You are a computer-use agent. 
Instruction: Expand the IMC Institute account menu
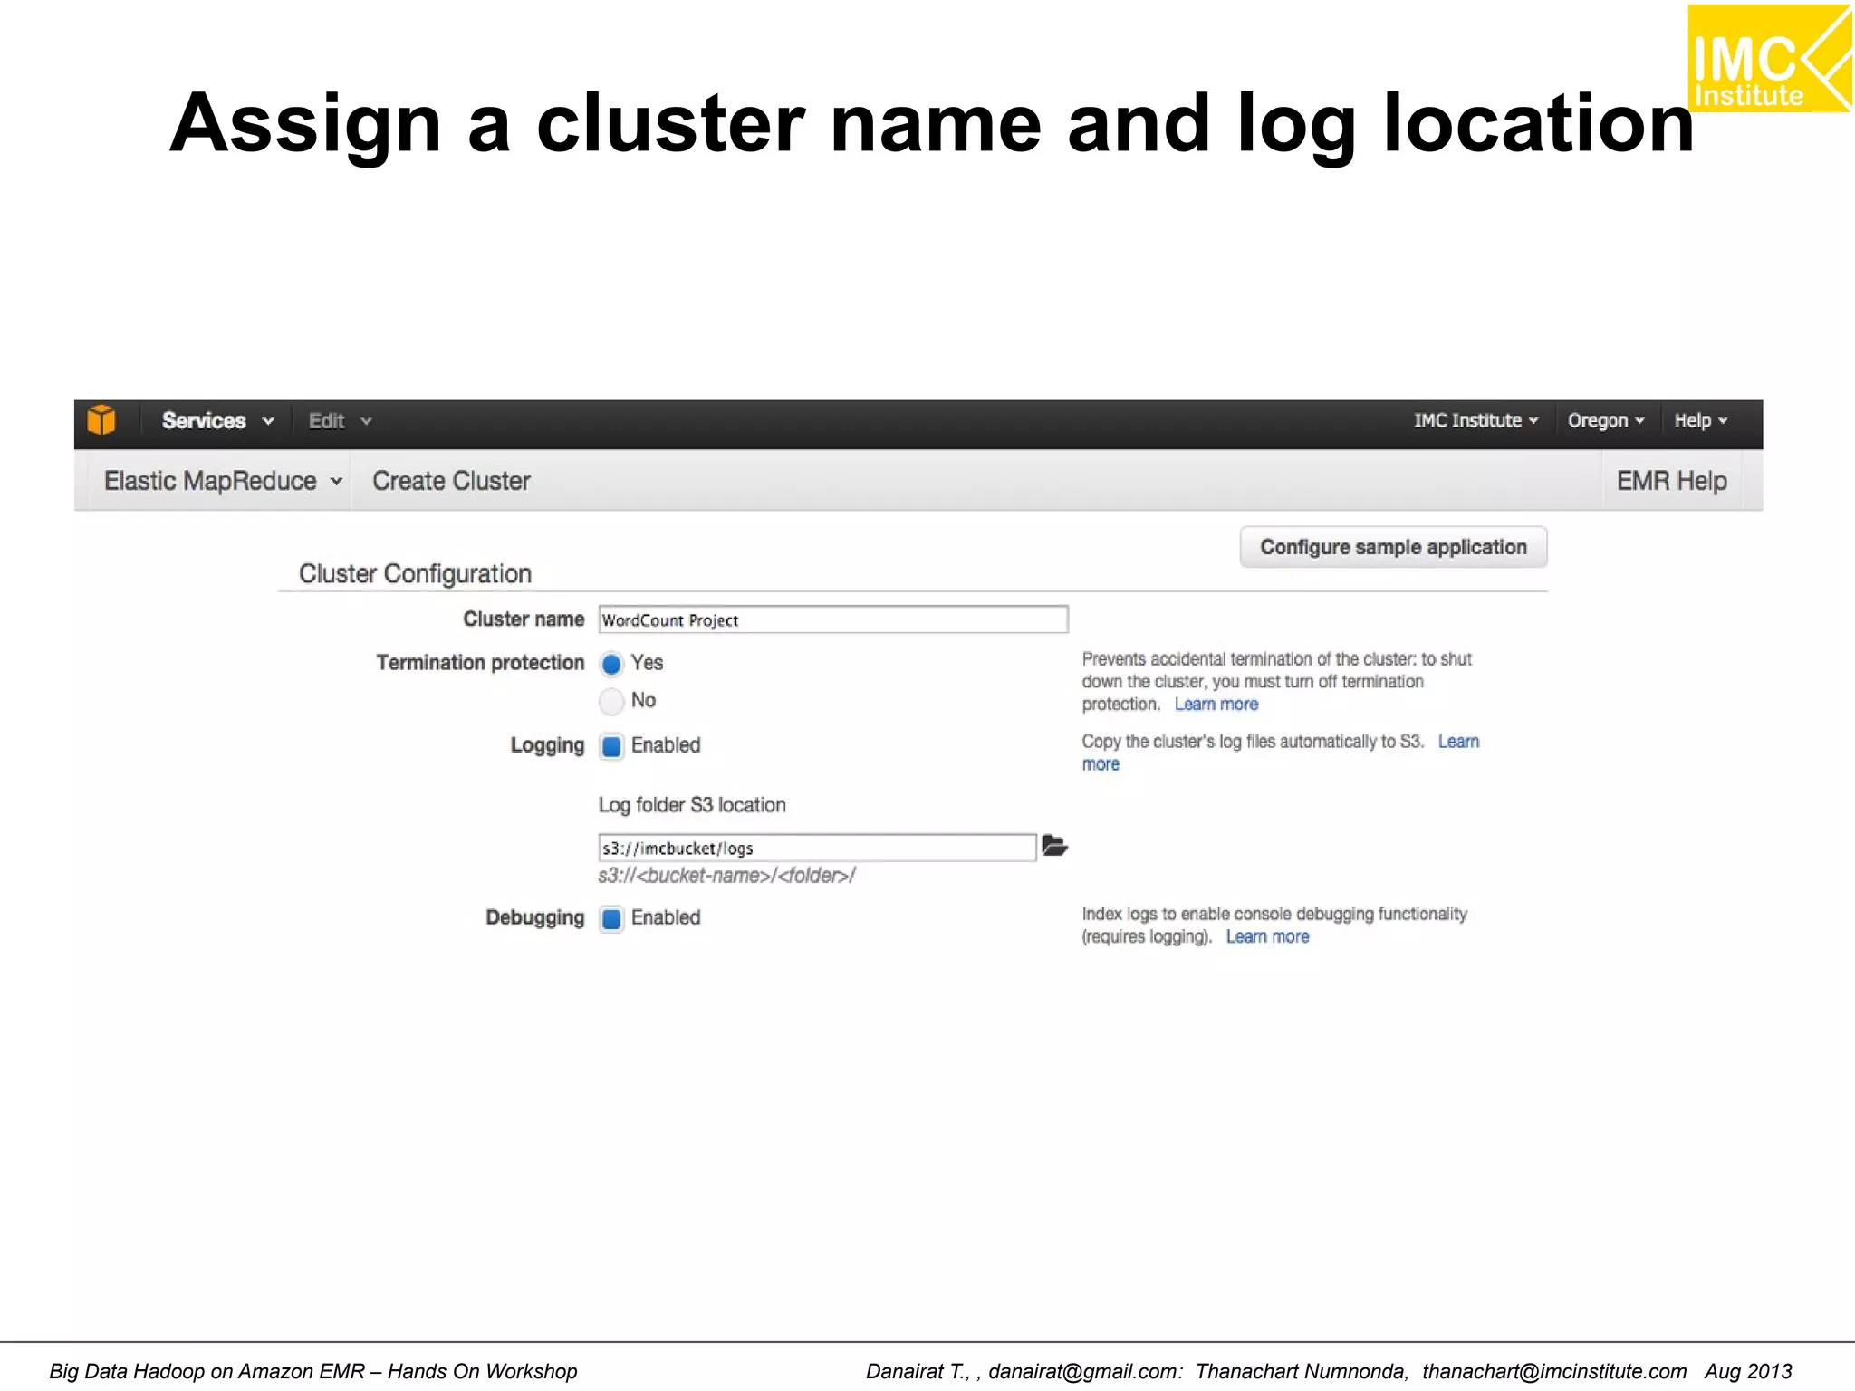click(1475, 421)
